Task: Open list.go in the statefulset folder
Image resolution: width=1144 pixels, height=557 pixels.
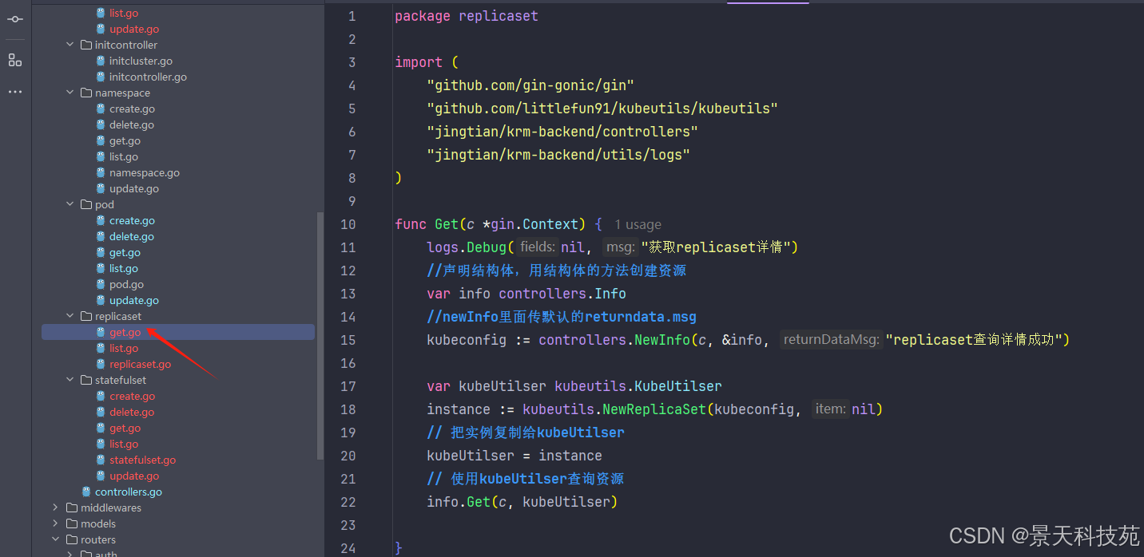Action: point(124,444)
